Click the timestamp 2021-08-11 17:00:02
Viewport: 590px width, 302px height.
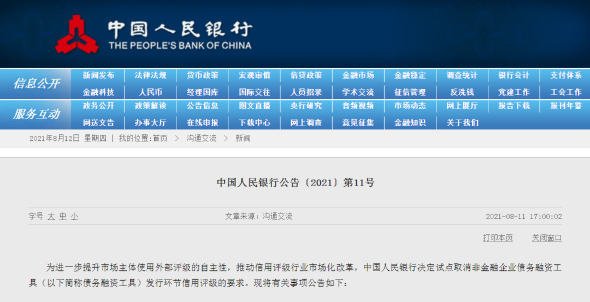[x=524, y=217]
